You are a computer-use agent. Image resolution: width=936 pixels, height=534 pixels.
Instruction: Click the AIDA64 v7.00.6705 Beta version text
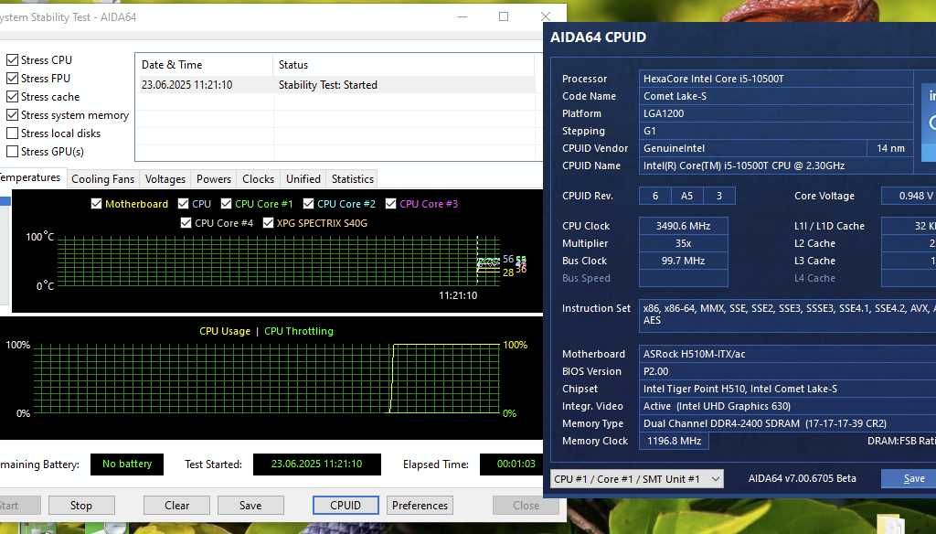[803, 478]
